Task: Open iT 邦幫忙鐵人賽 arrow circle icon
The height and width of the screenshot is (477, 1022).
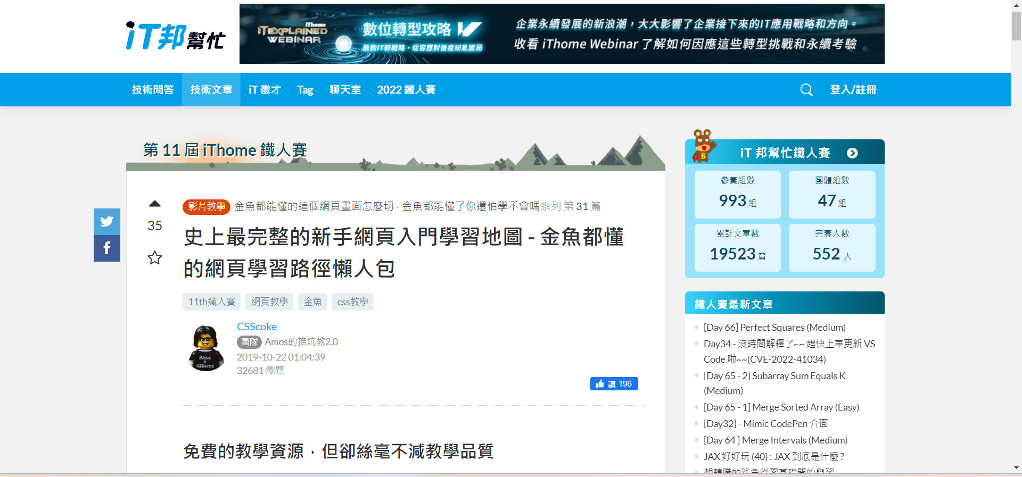Action: point(852,153)
